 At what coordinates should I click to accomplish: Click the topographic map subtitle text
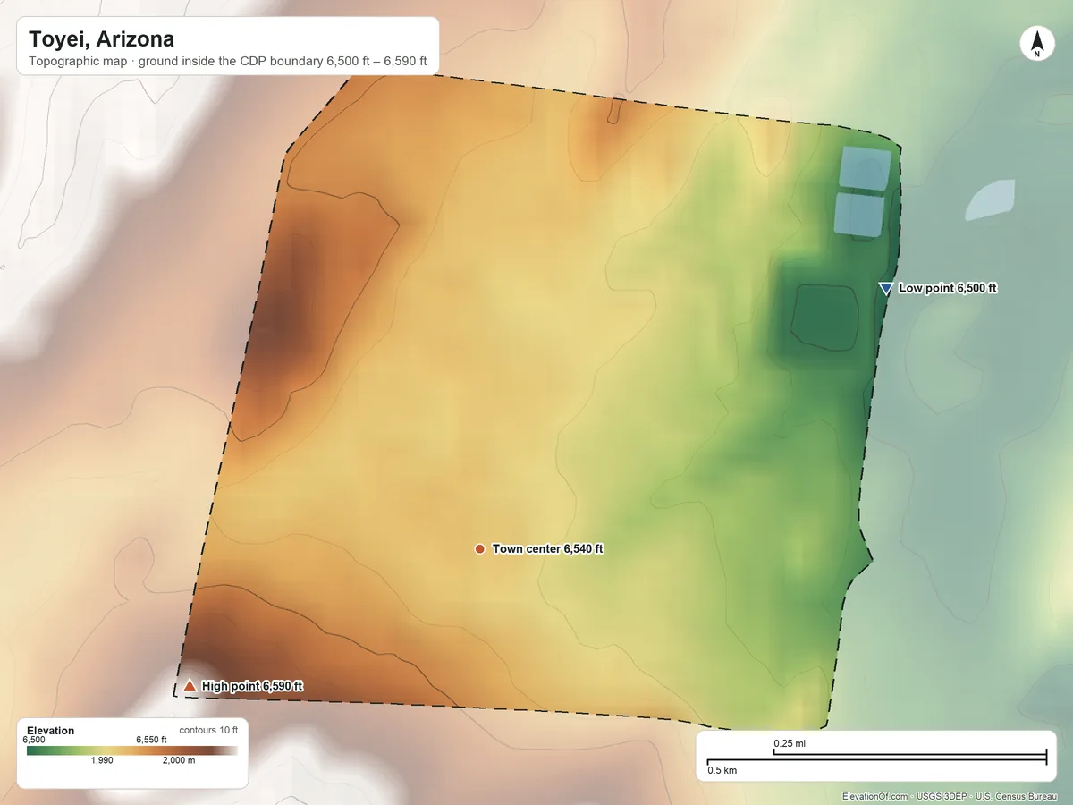click(x=228, y=63)
